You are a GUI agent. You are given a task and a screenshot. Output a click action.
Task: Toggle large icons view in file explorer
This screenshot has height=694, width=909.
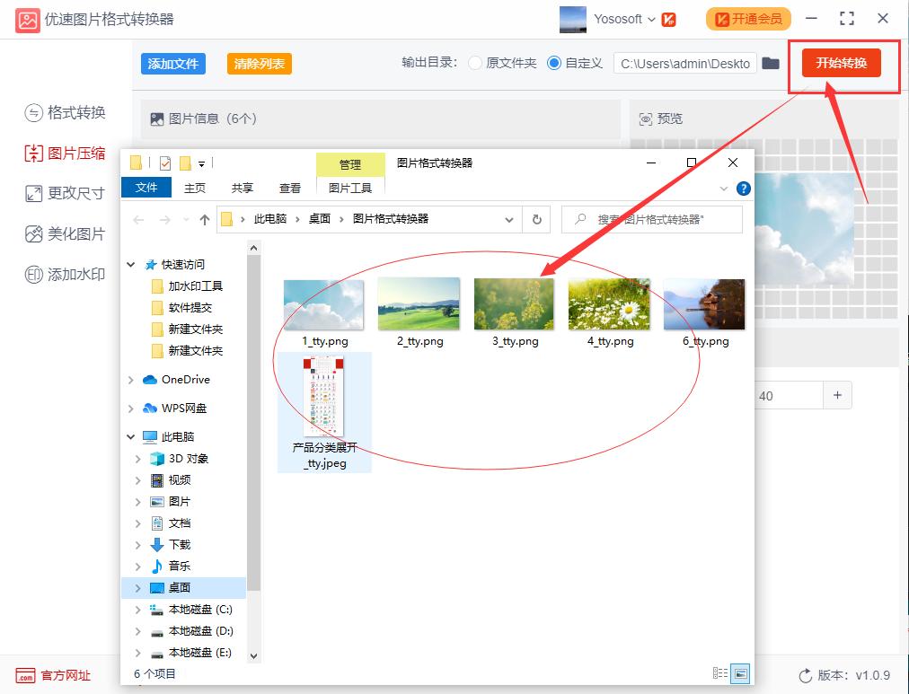(740, 672)
